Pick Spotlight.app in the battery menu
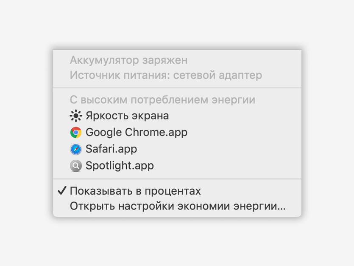Image resolution: width=354 pixels, height=266 pixels. pos(120,166)
